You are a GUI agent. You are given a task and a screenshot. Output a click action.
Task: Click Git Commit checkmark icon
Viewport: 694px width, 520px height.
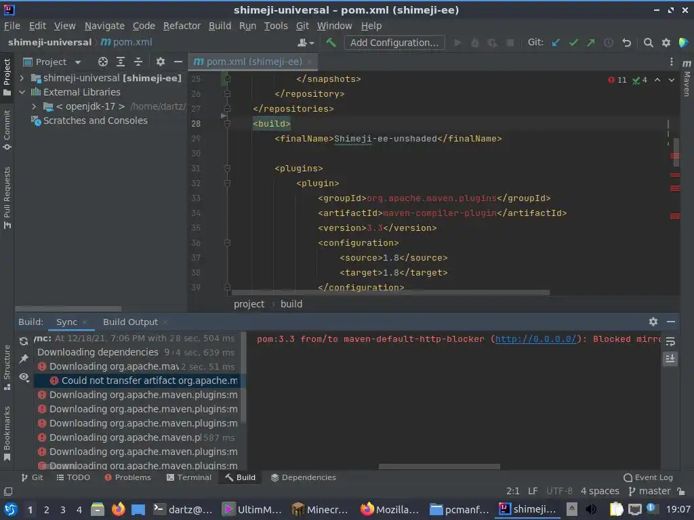point(573,43)
